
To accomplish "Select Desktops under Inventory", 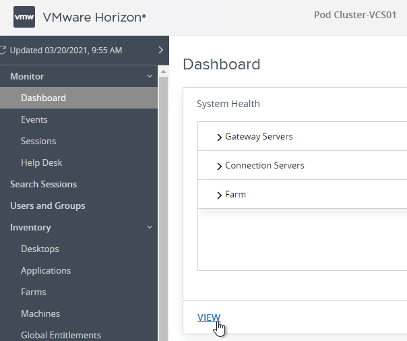I will click(x=40, y=249).
